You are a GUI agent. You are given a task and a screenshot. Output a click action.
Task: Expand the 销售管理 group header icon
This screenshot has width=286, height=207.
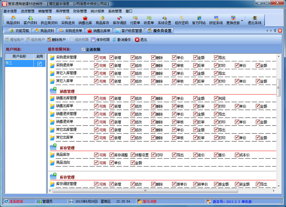(53, 91)
